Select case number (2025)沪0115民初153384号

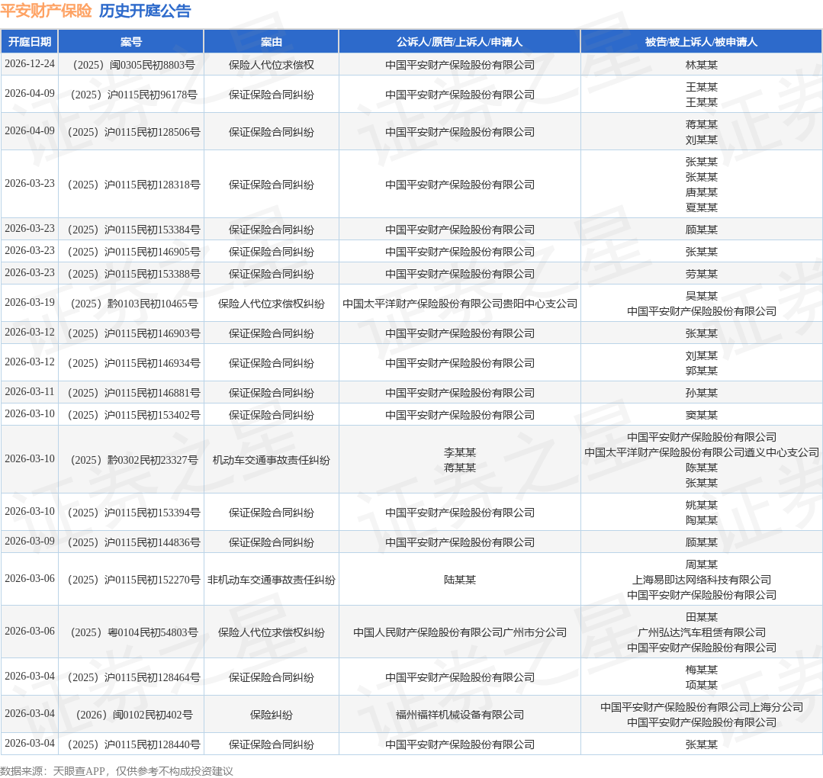click(x=131, y=230)
